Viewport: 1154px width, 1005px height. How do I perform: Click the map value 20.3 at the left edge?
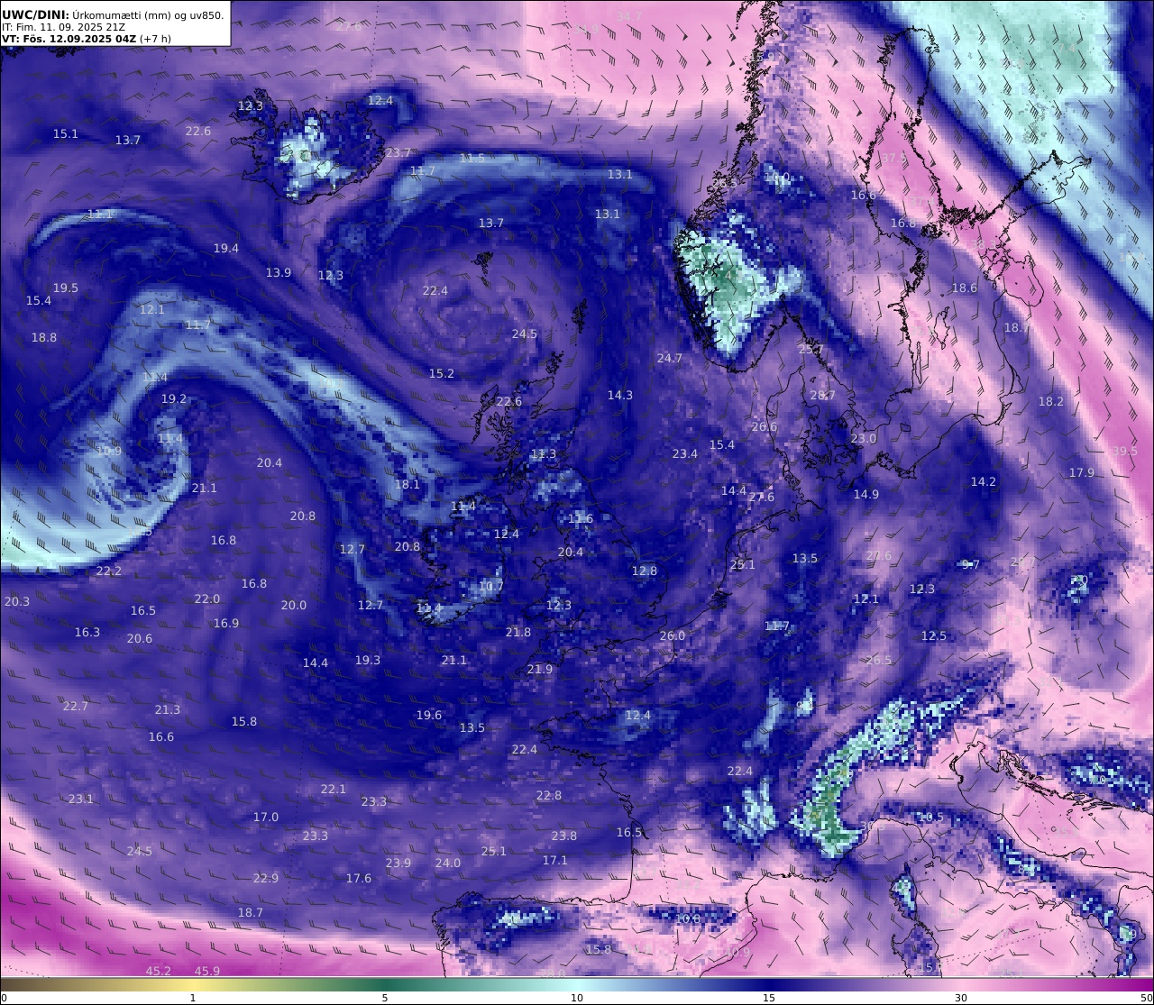pyautogui.click(x=17, y=602)
